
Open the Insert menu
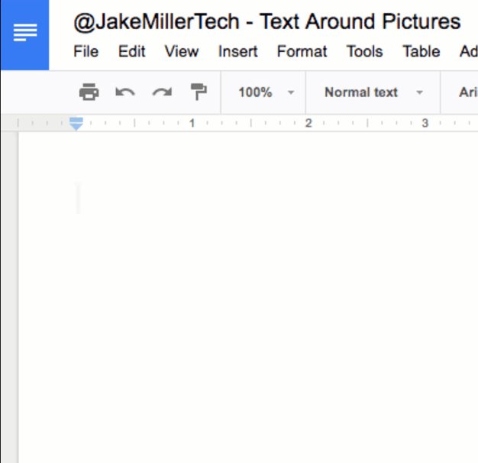coord(238,51)
